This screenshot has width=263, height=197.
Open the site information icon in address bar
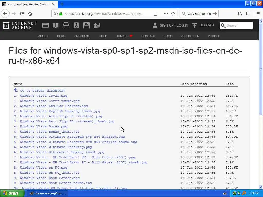click(x=55, y=14)
